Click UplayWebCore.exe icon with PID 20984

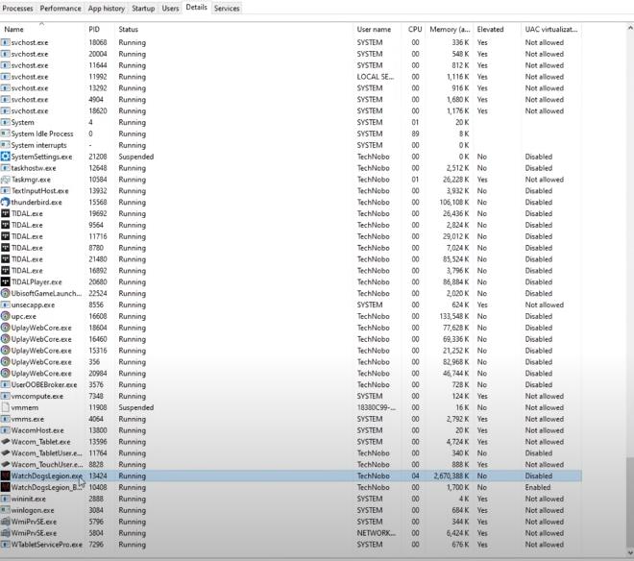pos(5,374)
